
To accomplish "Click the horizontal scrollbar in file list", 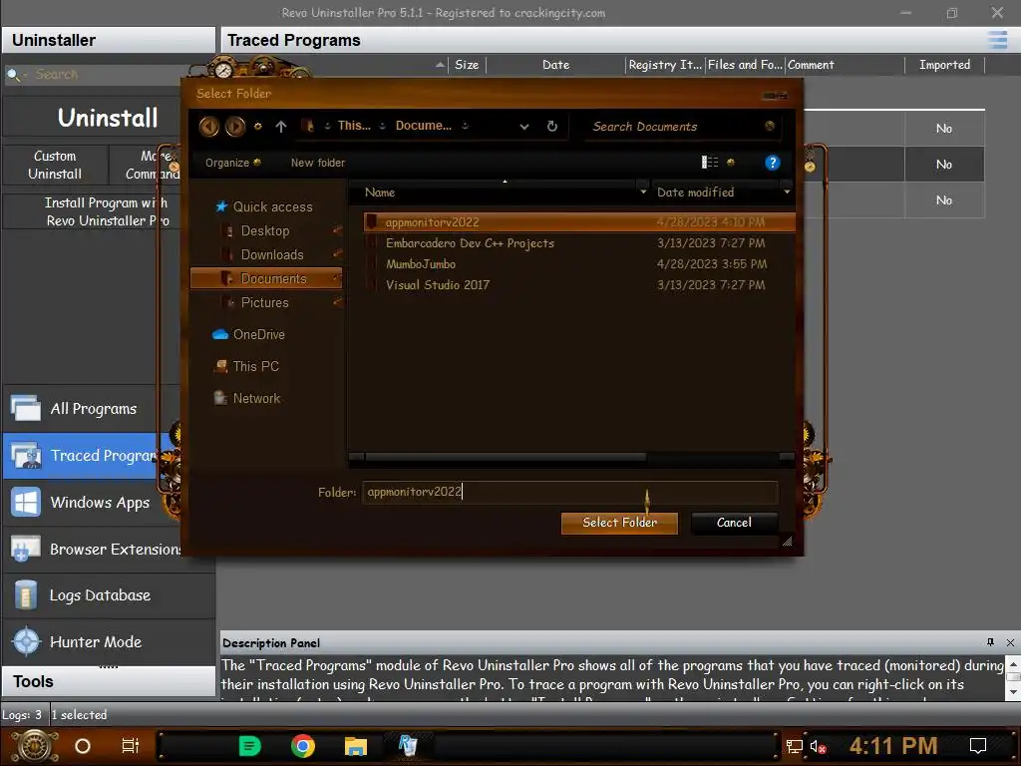I will pos(506,457).
